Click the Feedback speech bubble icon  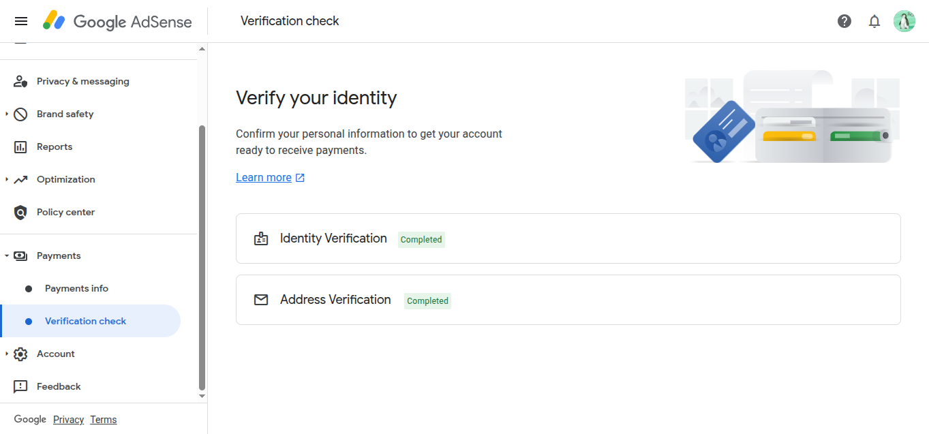20,387
